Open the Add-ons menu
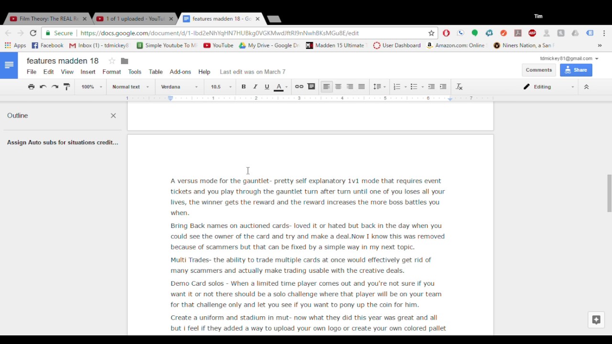 coord(180,72)
